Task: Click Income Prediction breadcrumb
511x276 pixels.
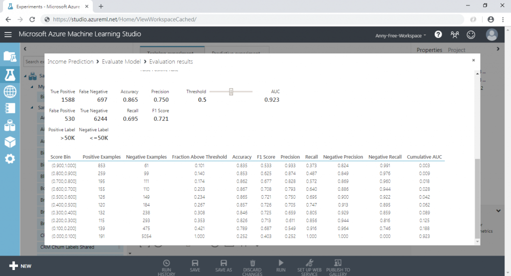Action: coord(70,61)
